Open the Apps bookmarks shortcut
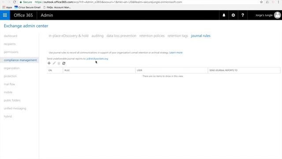This screenshot has width=282, height=159. tap(7, 8)
